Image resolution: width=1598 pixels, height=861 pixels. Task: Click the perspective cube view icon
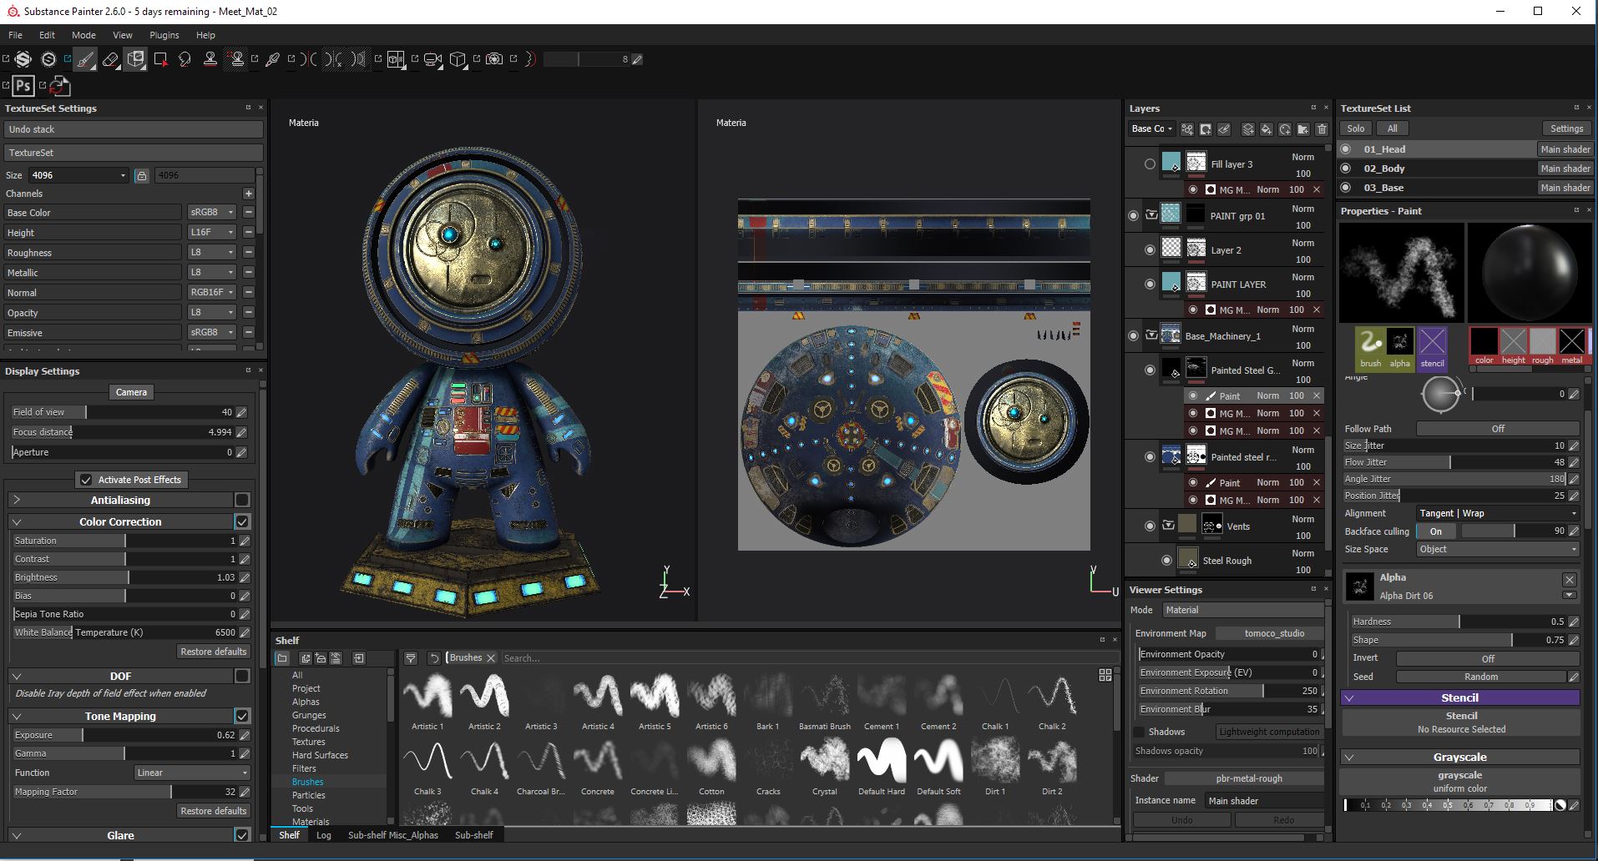[458, 59]
